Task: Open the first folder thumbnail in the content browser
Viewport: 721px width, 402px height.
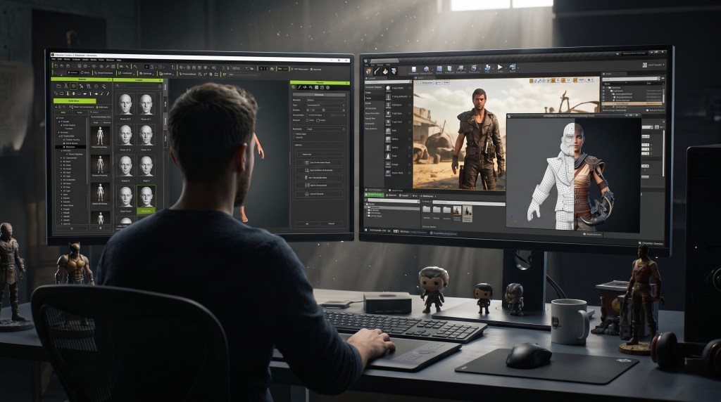Action: [426, 209]
